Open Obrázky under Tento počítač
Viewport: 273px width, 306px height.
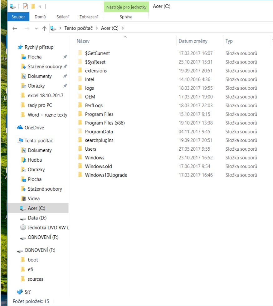tap(36, 170)
